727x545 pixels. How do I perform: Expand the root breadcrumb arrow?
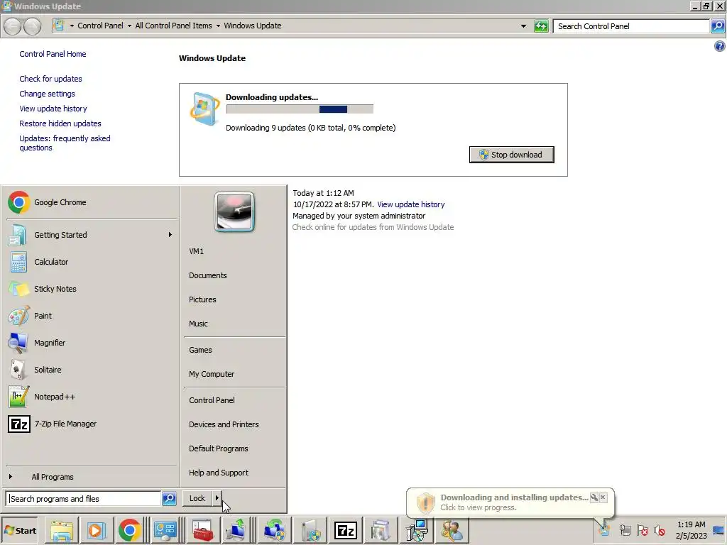72,26
